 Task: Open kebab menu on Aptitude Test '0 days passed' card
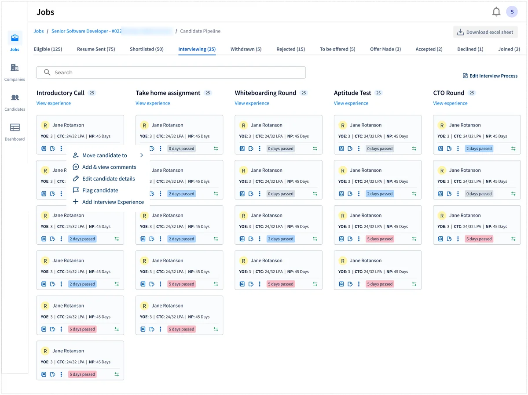(359, 149)
